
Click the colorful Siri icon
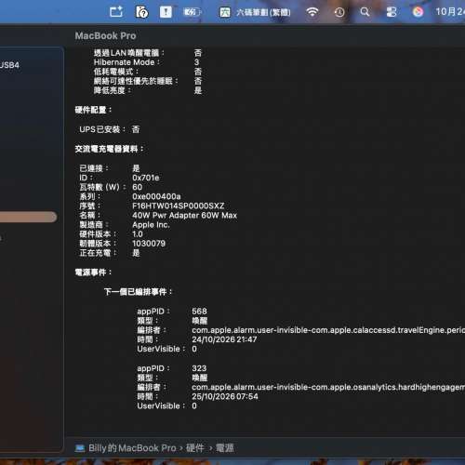(418, 12)
